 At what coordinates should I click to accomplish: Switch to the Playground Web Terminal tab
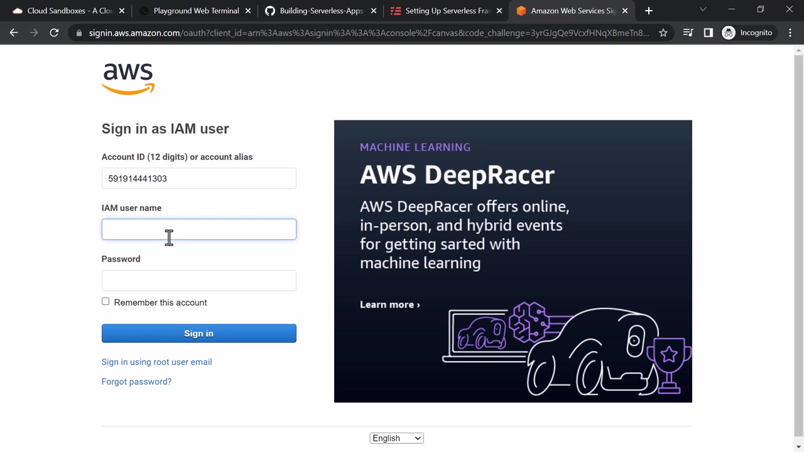pos(194,11)
